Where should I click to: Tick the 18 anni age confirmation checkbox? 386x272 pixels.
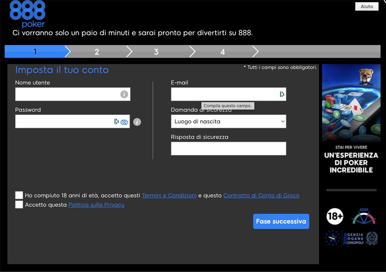tap(19, 195)
